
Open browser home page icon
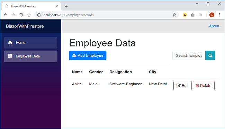(29, 15)
